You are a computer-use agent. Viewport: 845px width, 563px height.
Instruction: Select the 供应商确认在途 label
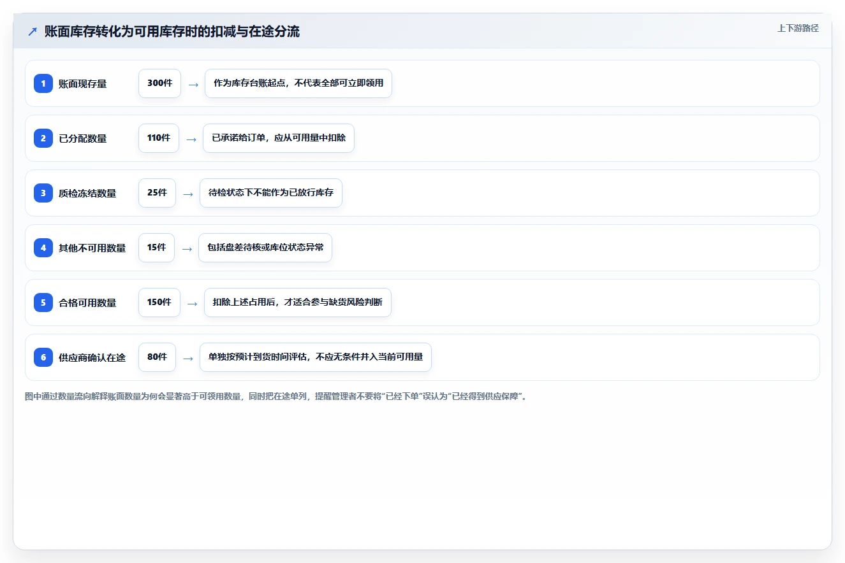(x=92, y=357)
